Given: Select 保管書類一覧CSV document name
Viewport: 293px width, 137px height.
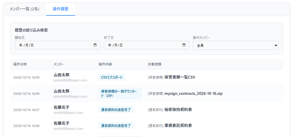Looking at the screenshot, I should coord(180,77).
